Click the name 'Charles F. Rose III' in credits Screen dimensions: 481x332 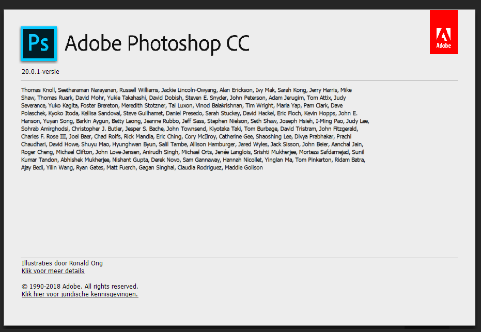pyautogui.click(x=43, y=137)
